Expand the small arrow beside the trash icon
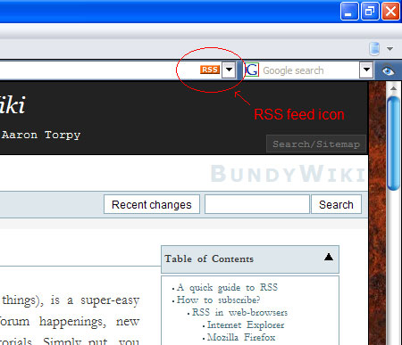 click(x=389, y=49)
